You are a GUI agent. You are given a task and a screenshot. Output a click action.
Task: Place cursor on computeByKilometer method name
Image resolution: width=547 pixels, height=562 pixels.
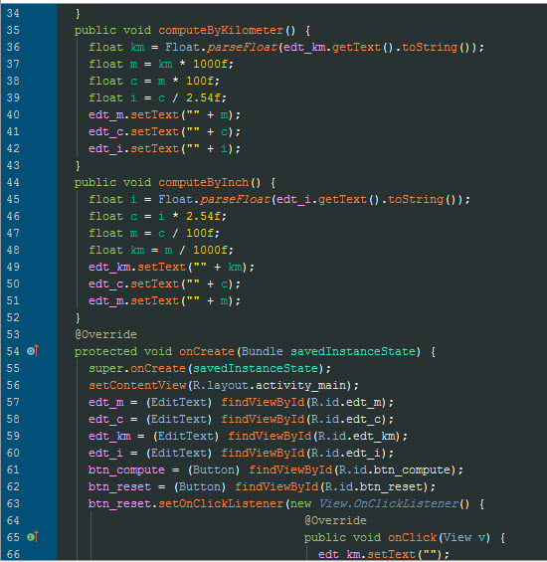(221, 30)
